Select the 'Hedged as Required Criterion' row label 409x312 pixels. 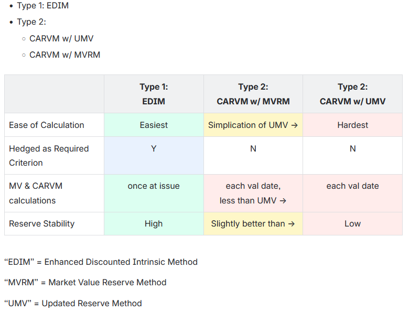pyautogui.click(x=49, y=156)
